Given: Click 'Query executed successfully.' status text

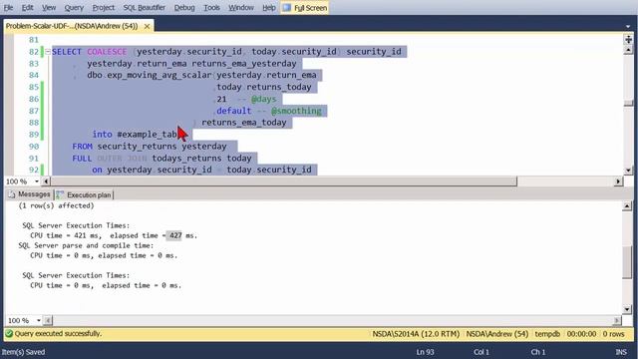Looking at the screenshot, I should click(x=58, y=334).
